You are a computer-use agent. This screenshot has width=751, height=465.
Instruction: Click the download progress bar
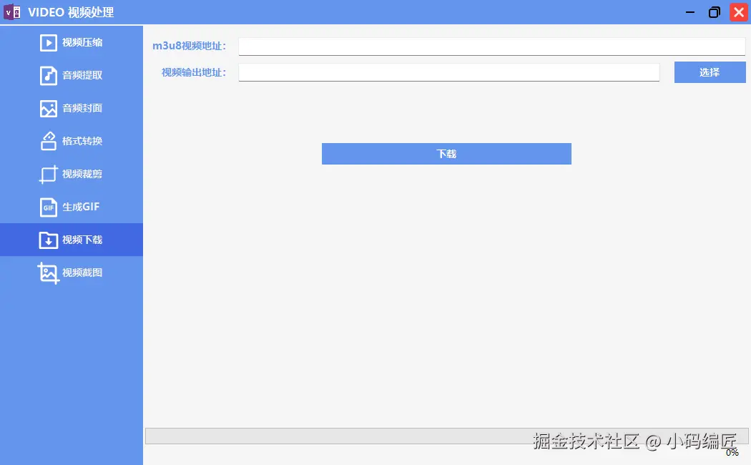(447, 436)
